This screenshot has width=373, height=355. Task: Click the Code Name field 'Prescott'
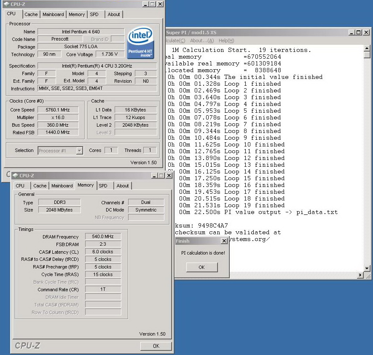pyautogui.click(x=60, y=39)
